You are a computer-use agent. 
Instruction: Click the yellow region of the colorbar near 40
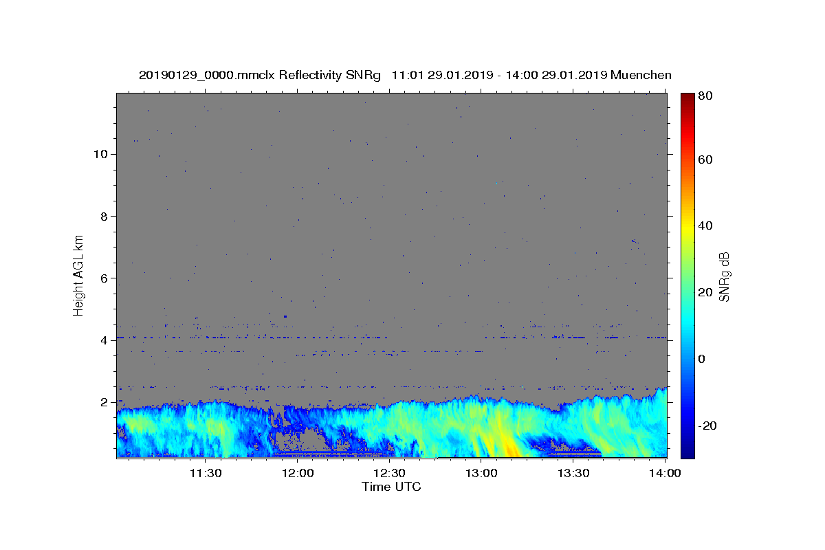[x=687, y=225]
